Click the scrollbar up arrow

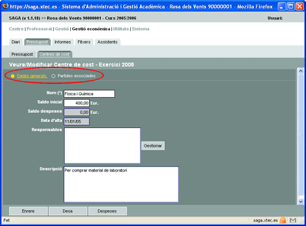(x=301, y=71)
